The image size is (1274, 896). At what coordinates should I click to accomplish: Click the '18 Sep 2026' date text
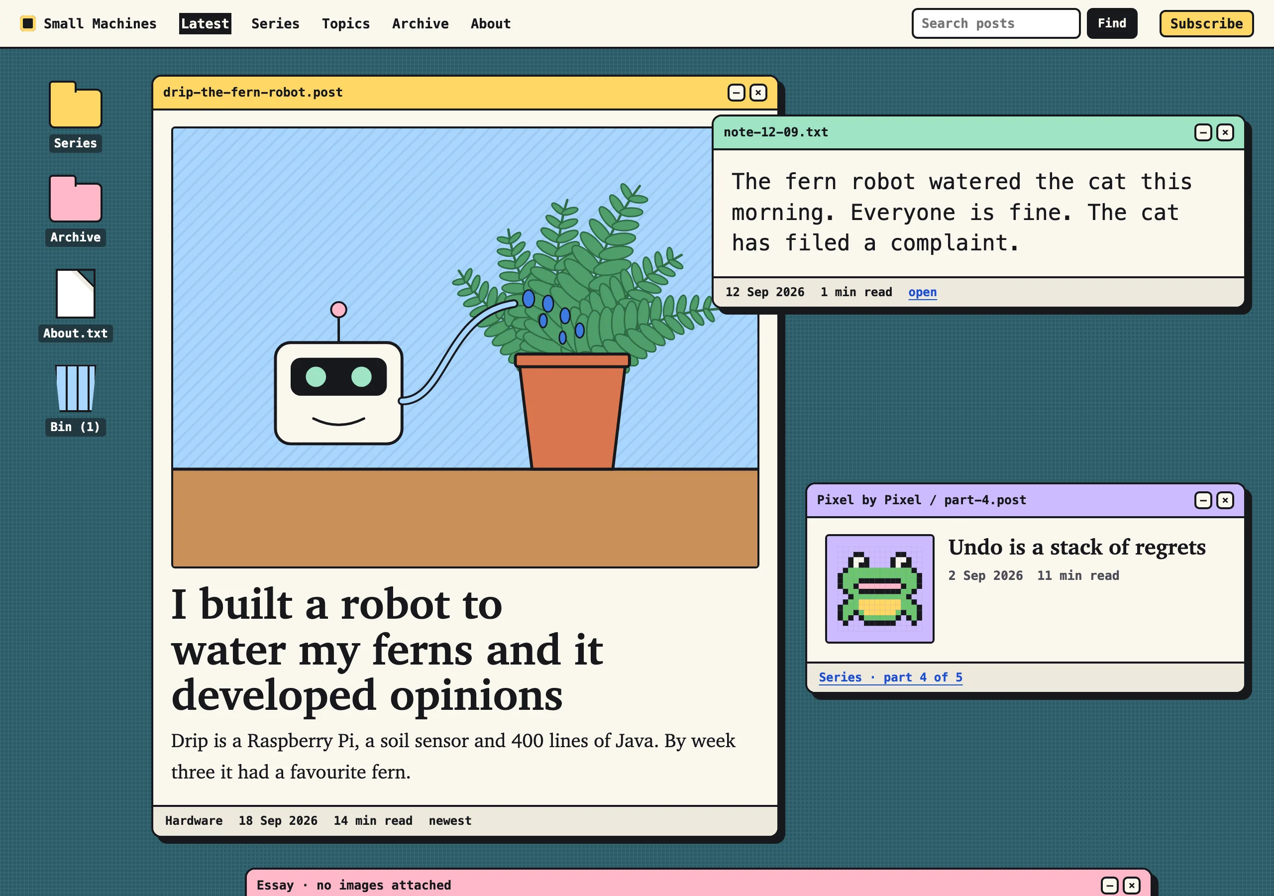click(x=278, y=820)
